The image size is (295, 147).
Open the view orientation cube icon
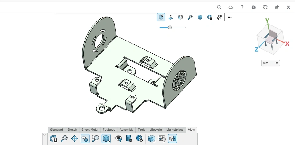[180, 17]
